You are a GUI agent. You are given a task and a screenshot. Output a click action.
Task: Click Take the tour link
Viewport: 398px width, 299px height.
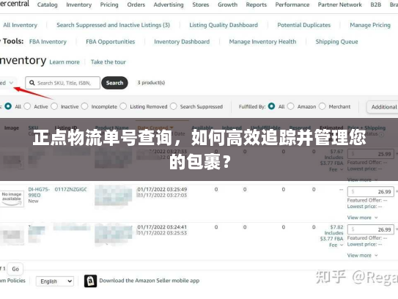[108, 62]
